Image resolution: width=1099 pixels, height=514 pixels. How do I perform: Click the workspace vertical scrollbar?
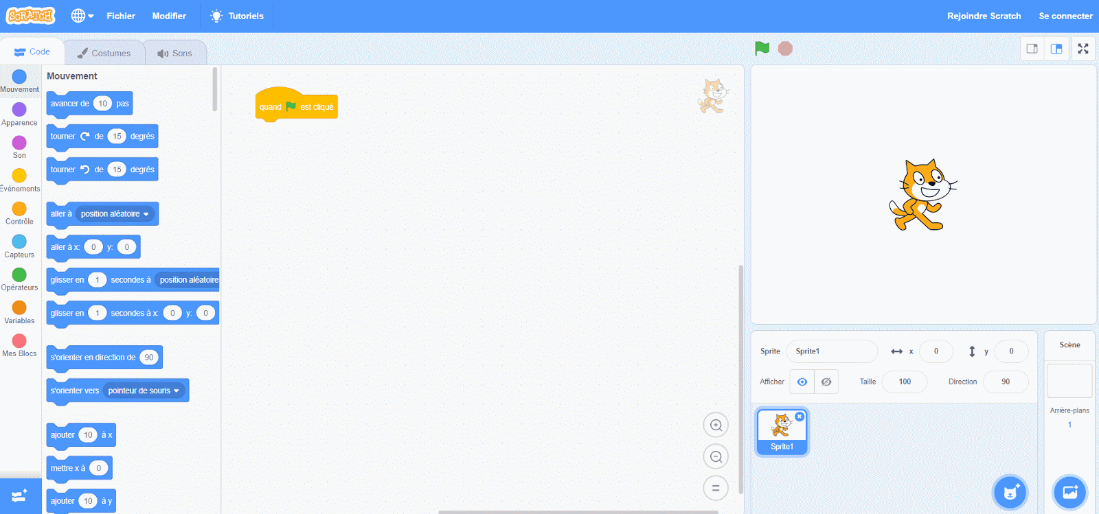(x=740, y=379)
